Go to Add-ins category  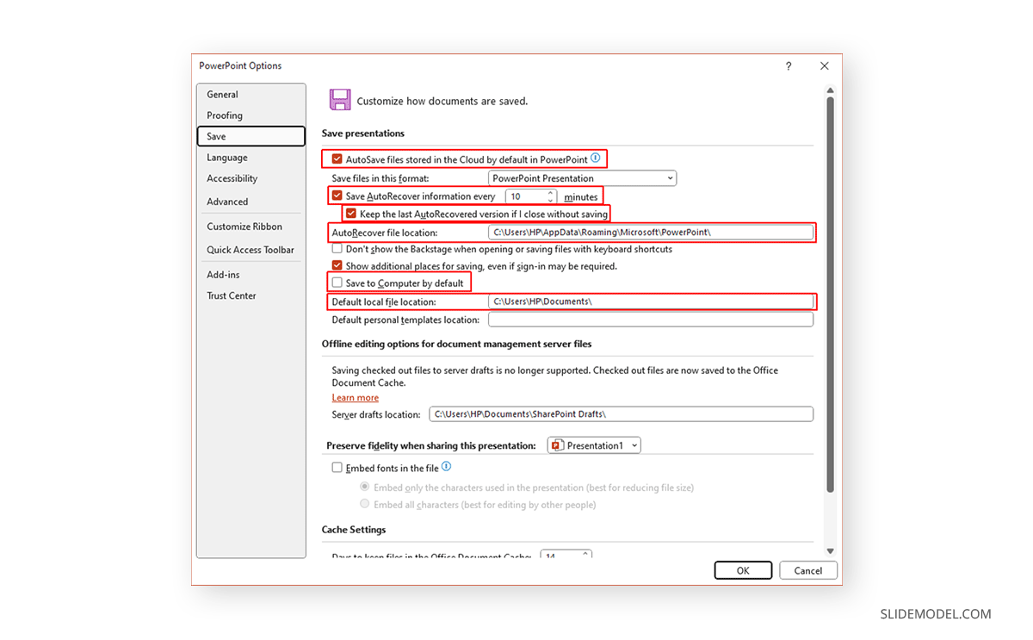[x=251, y=275]
